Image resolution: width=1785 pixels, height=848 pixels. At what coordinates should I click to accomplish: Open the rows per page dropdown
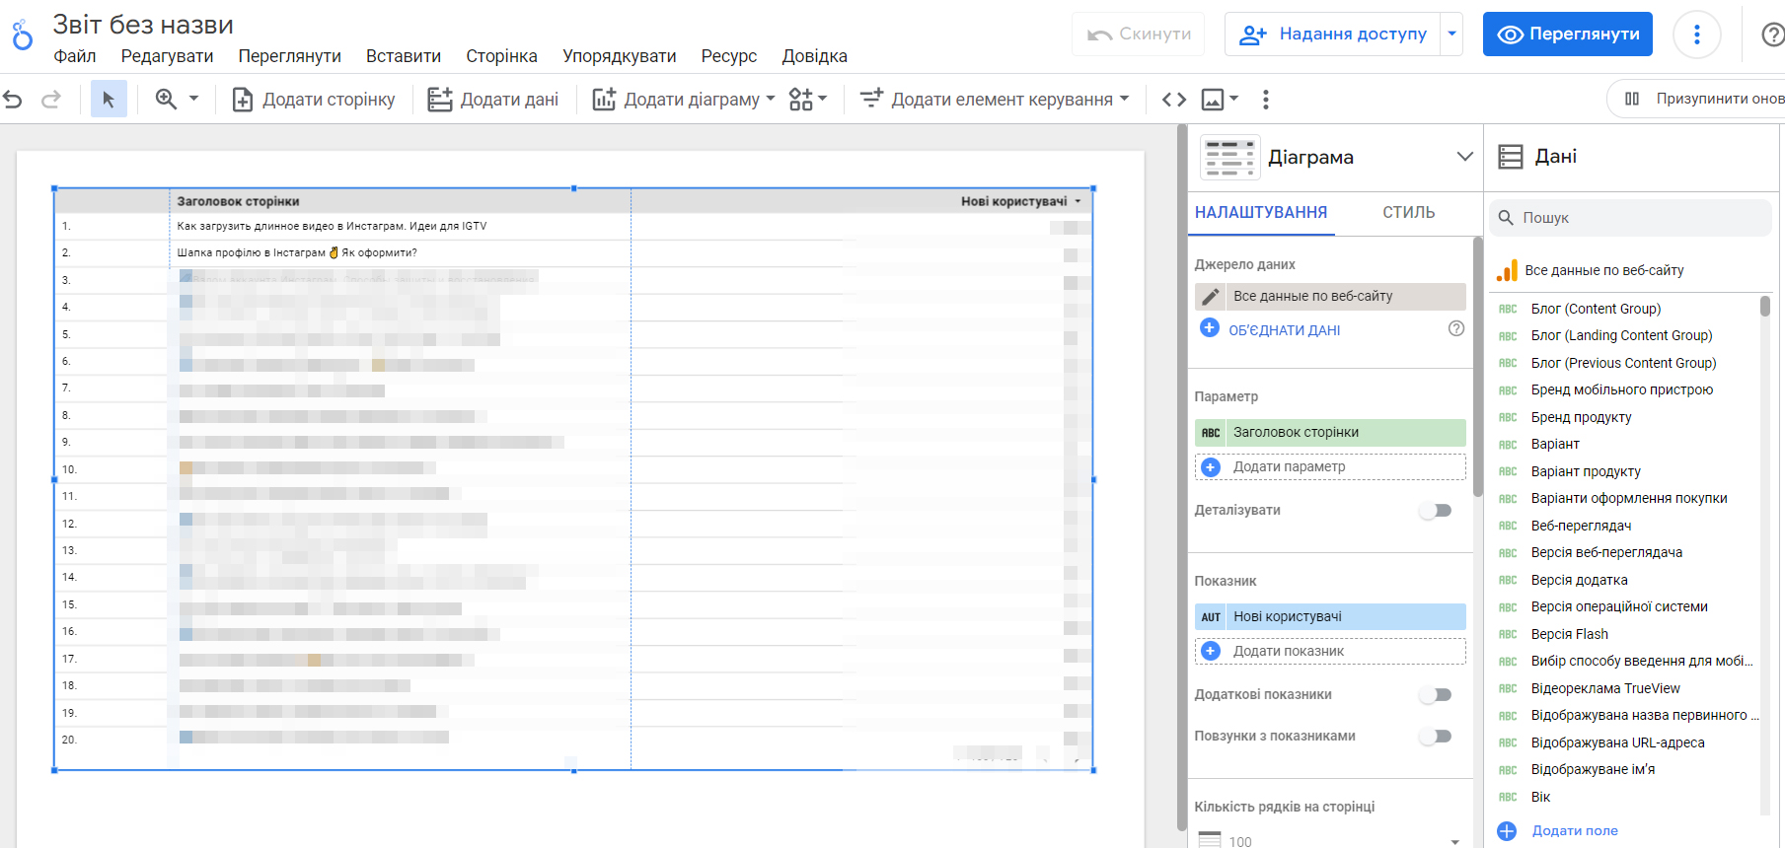point(1454,841)
